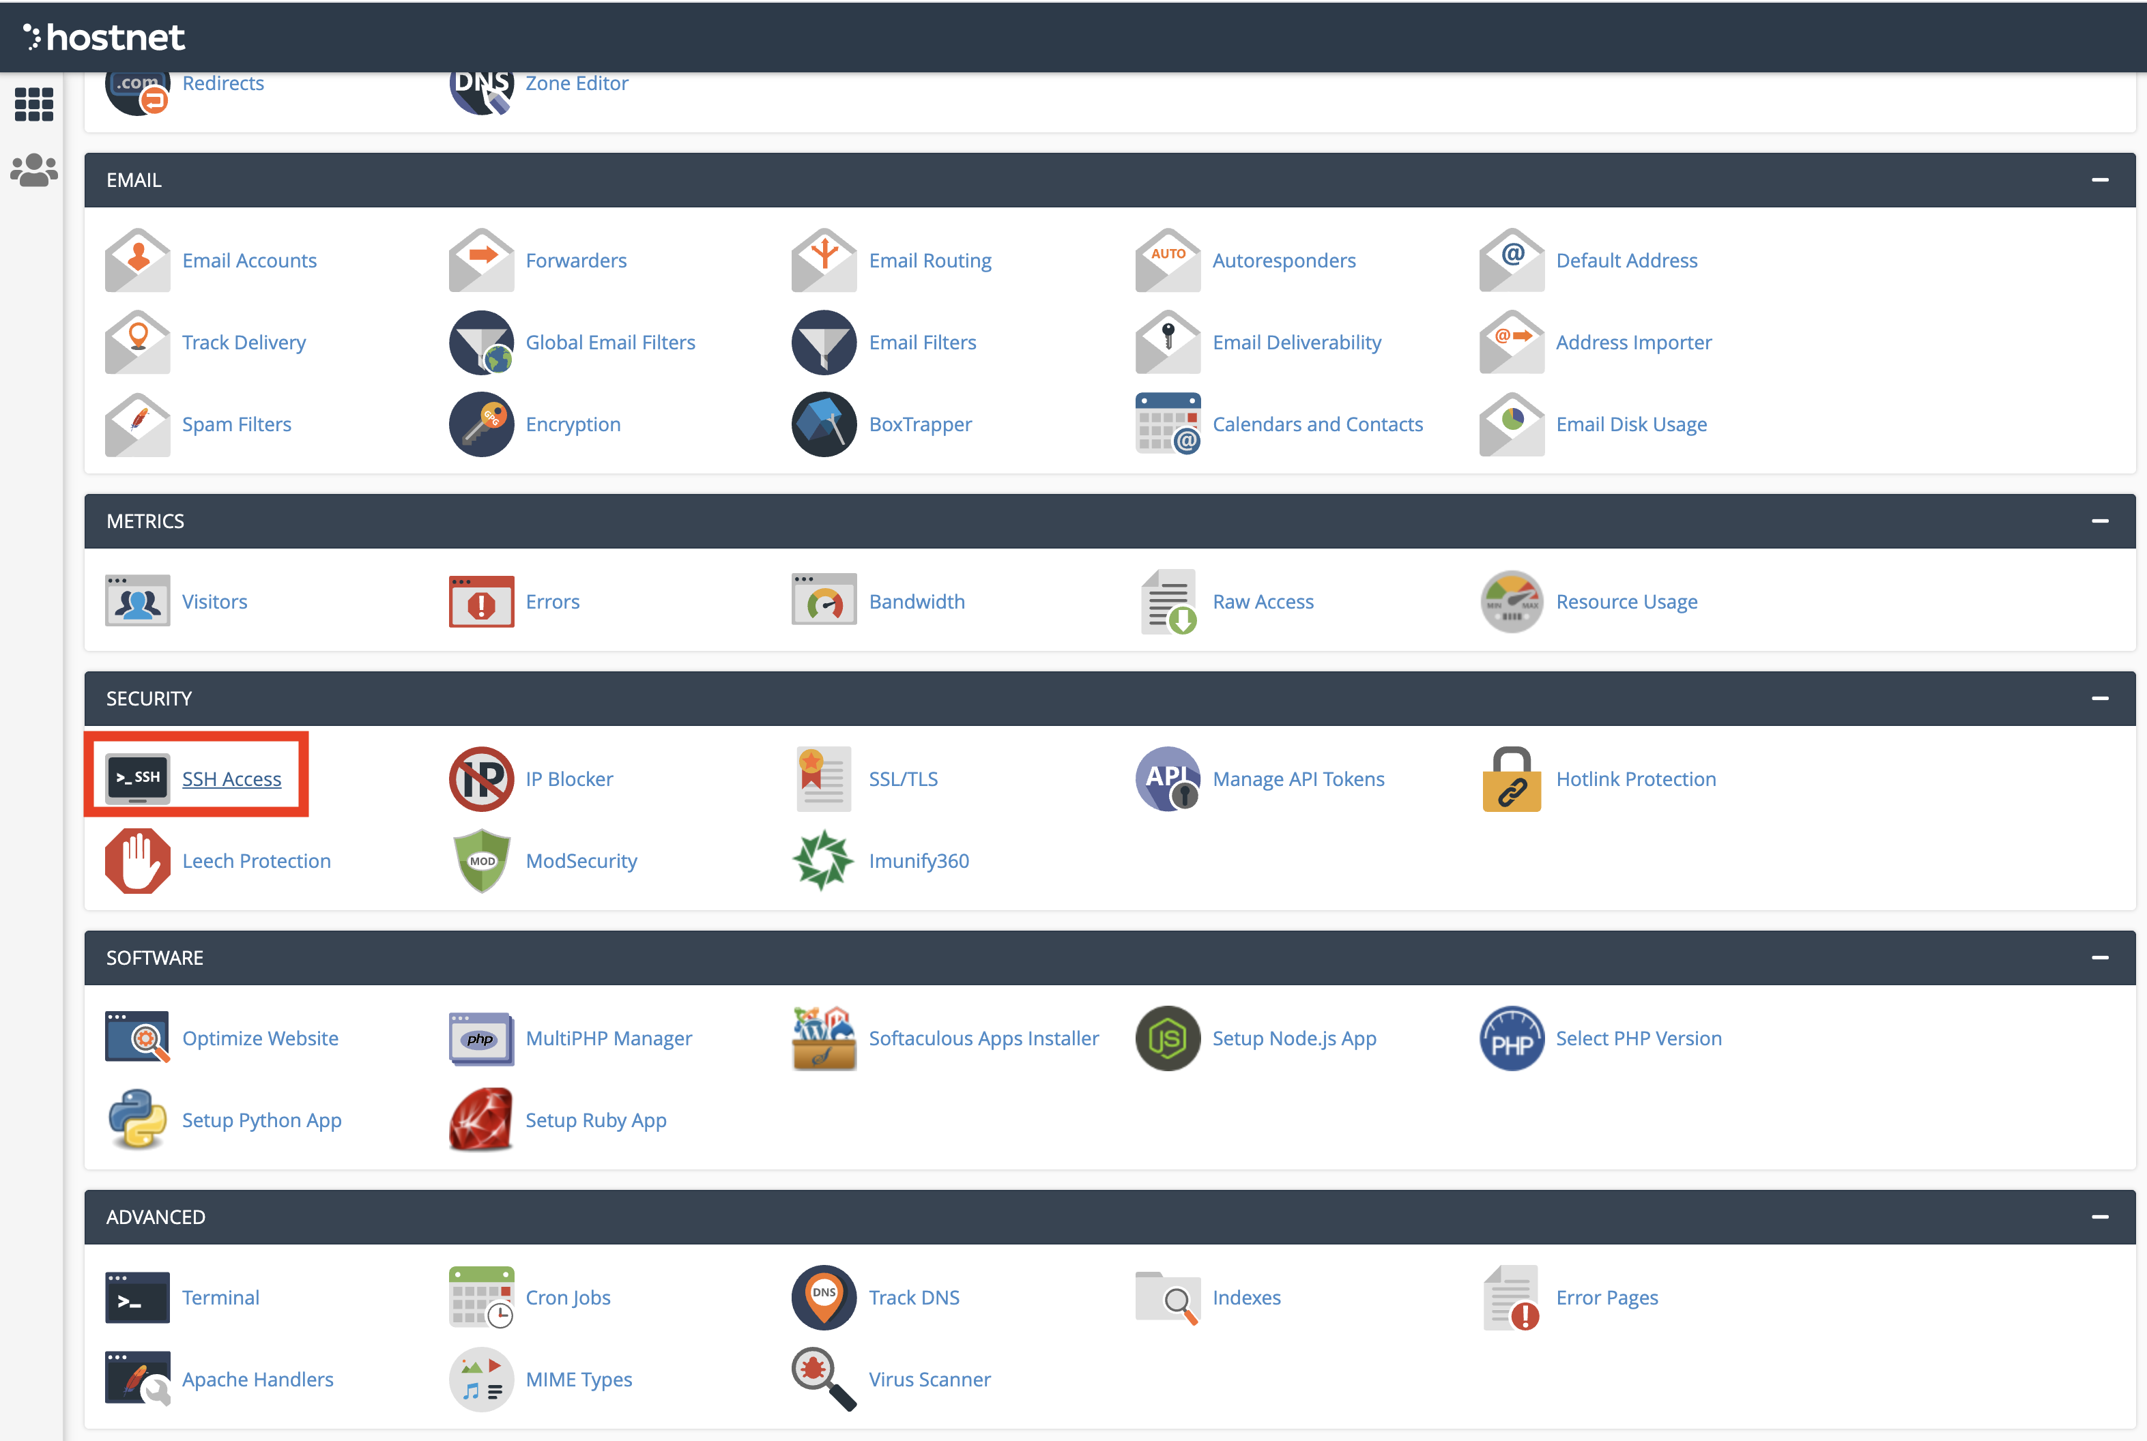Open the Virus Scanner magnifier icon
Image resolution: width=2147 pixels, height=1441 pixels.
[x=824, y=1378]
